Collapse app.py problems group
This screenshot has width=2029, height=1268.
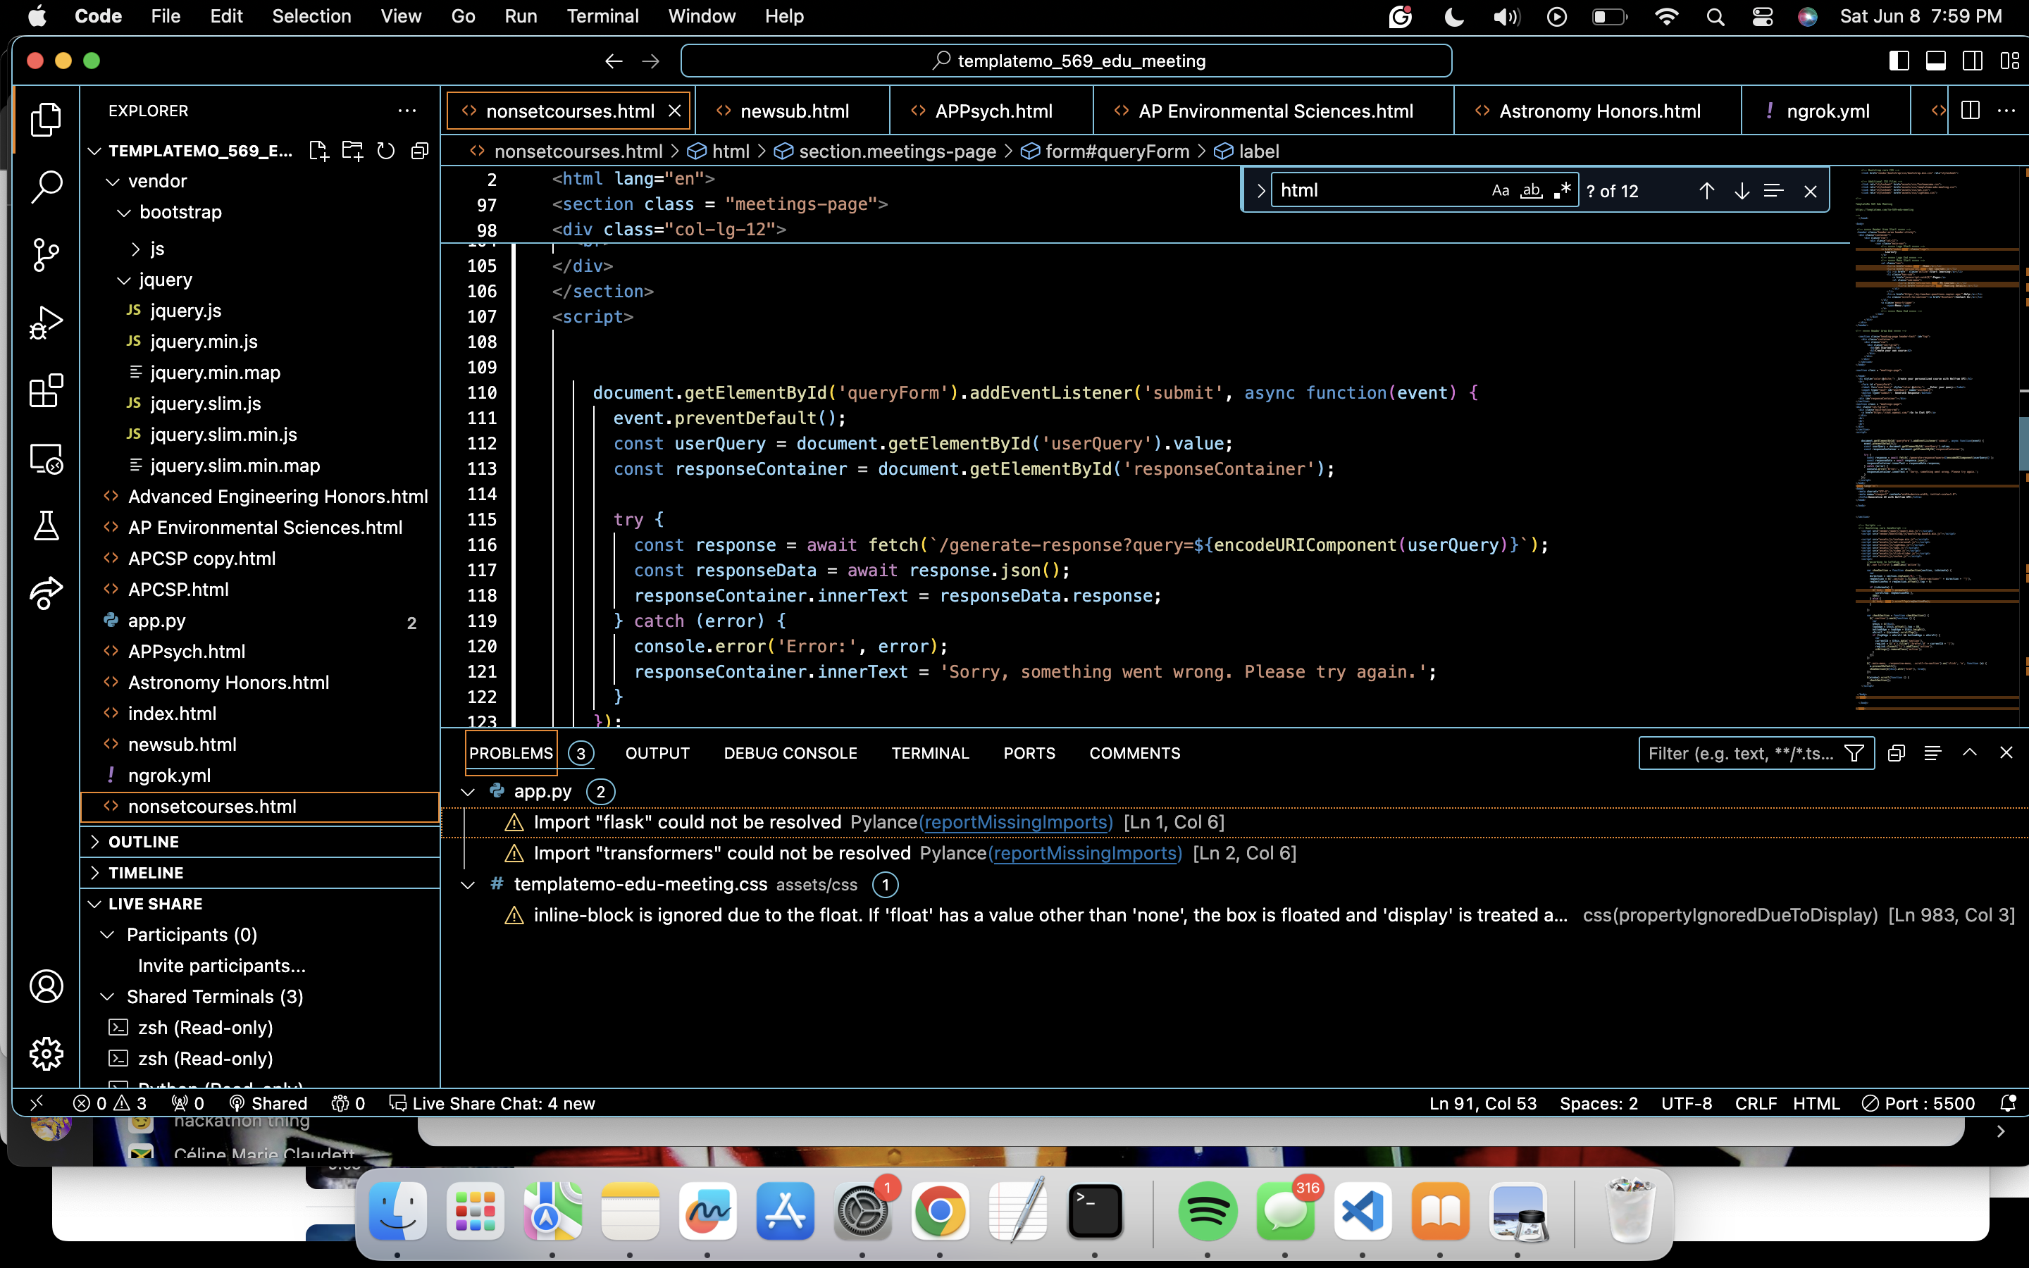[468, 792]
